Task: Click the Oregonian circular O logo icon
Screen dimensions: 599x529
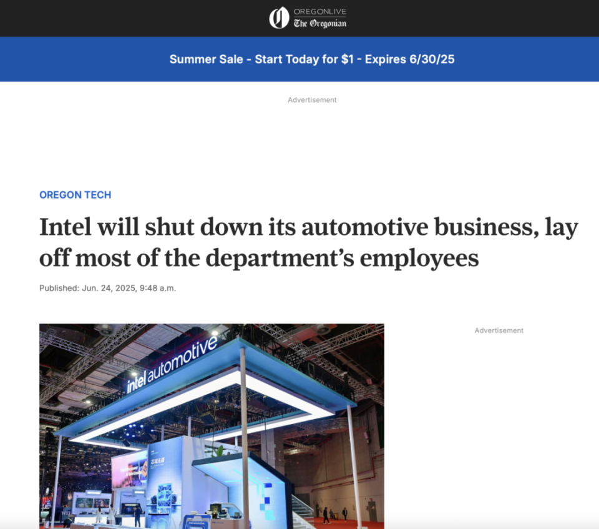Action: tap(279, 17)
